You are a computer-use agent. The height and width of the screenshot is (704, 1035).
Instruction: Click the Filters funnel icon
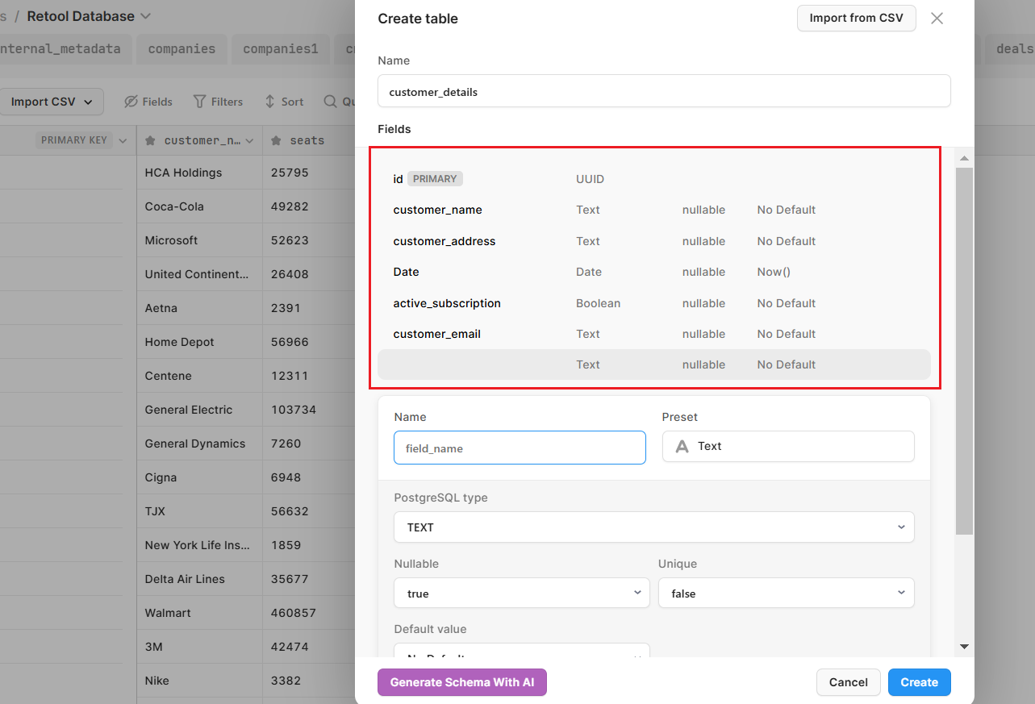199,102
